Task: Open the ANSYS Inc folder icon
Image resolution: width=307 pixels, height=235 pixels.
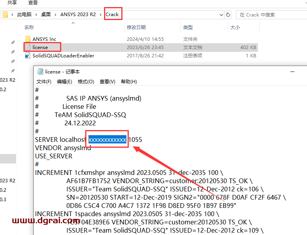Action: 28,39
